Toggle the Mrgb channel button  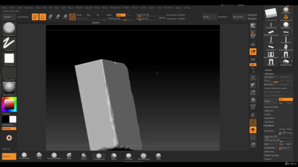coord(79,15)
